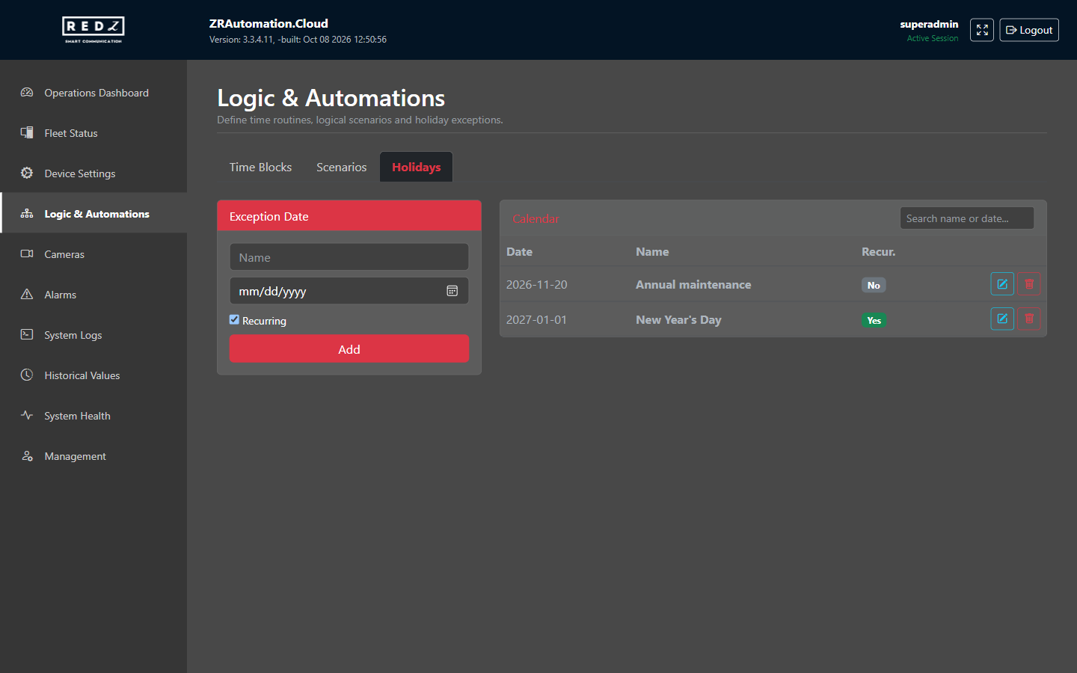Switch to the Scenarios tab

[x=342, y=167]
